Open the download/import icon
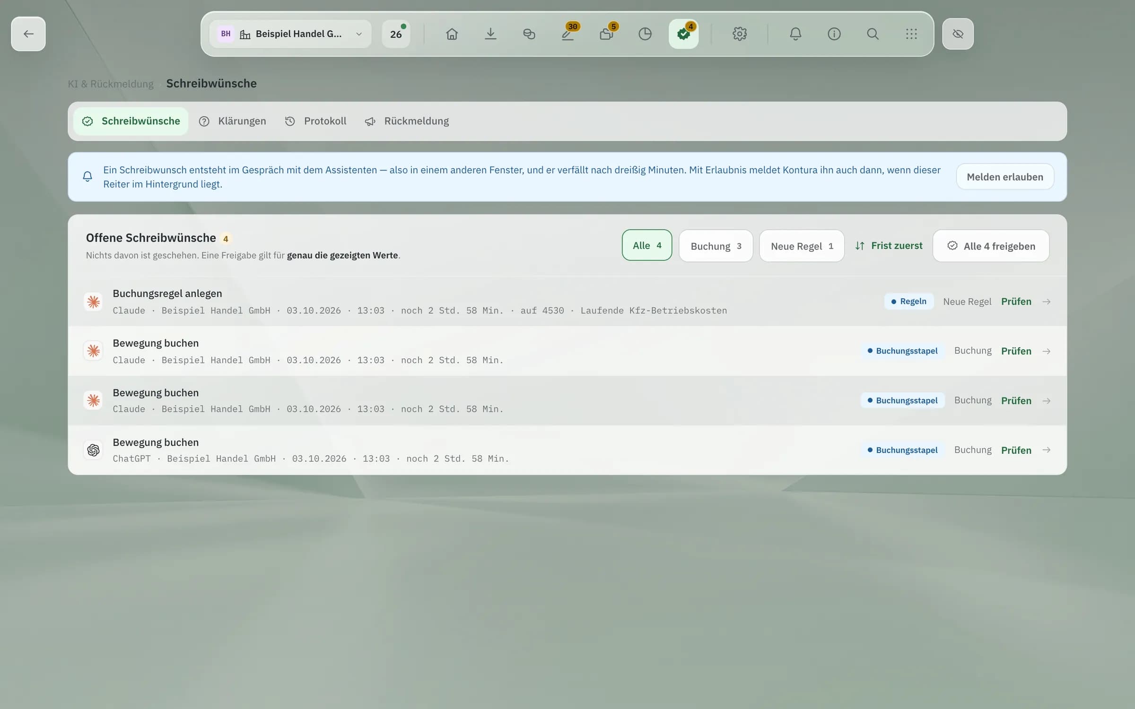Viewport: 1135px width, 709px height. coord(490,34)
